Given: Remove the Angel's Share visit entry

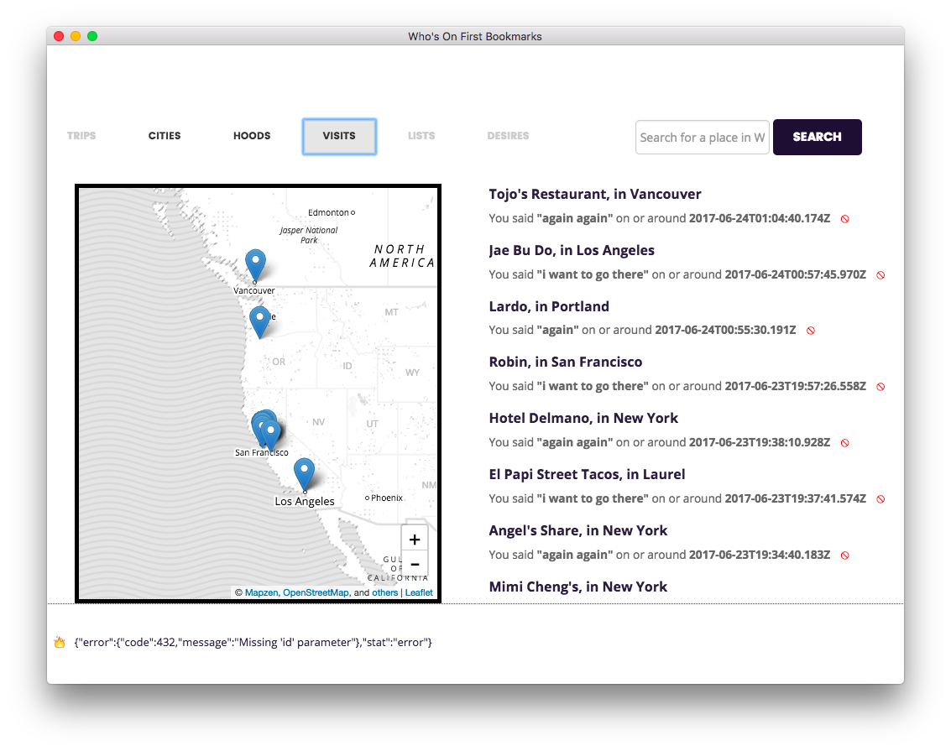Looking at the screenshot, I should pyautogui.click(x=845, y=555).
